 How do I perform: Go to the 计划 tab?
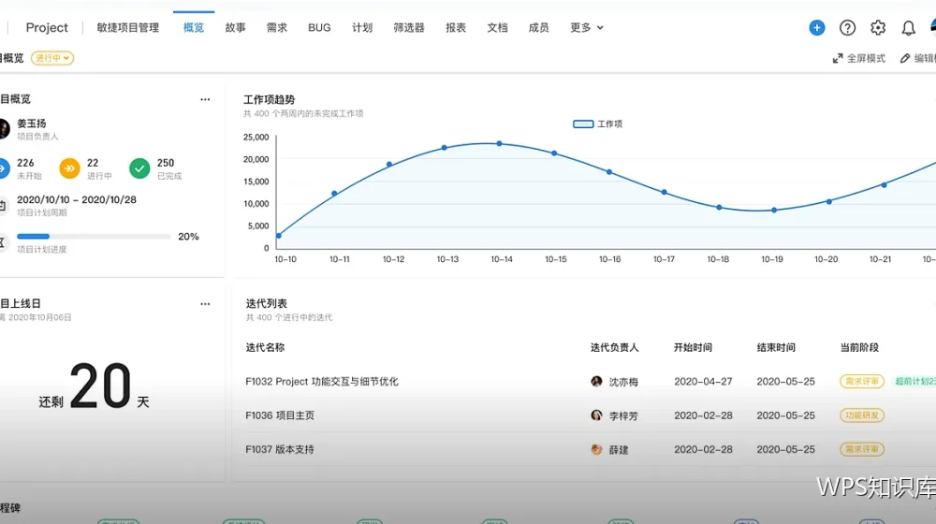tap(361, 27)
